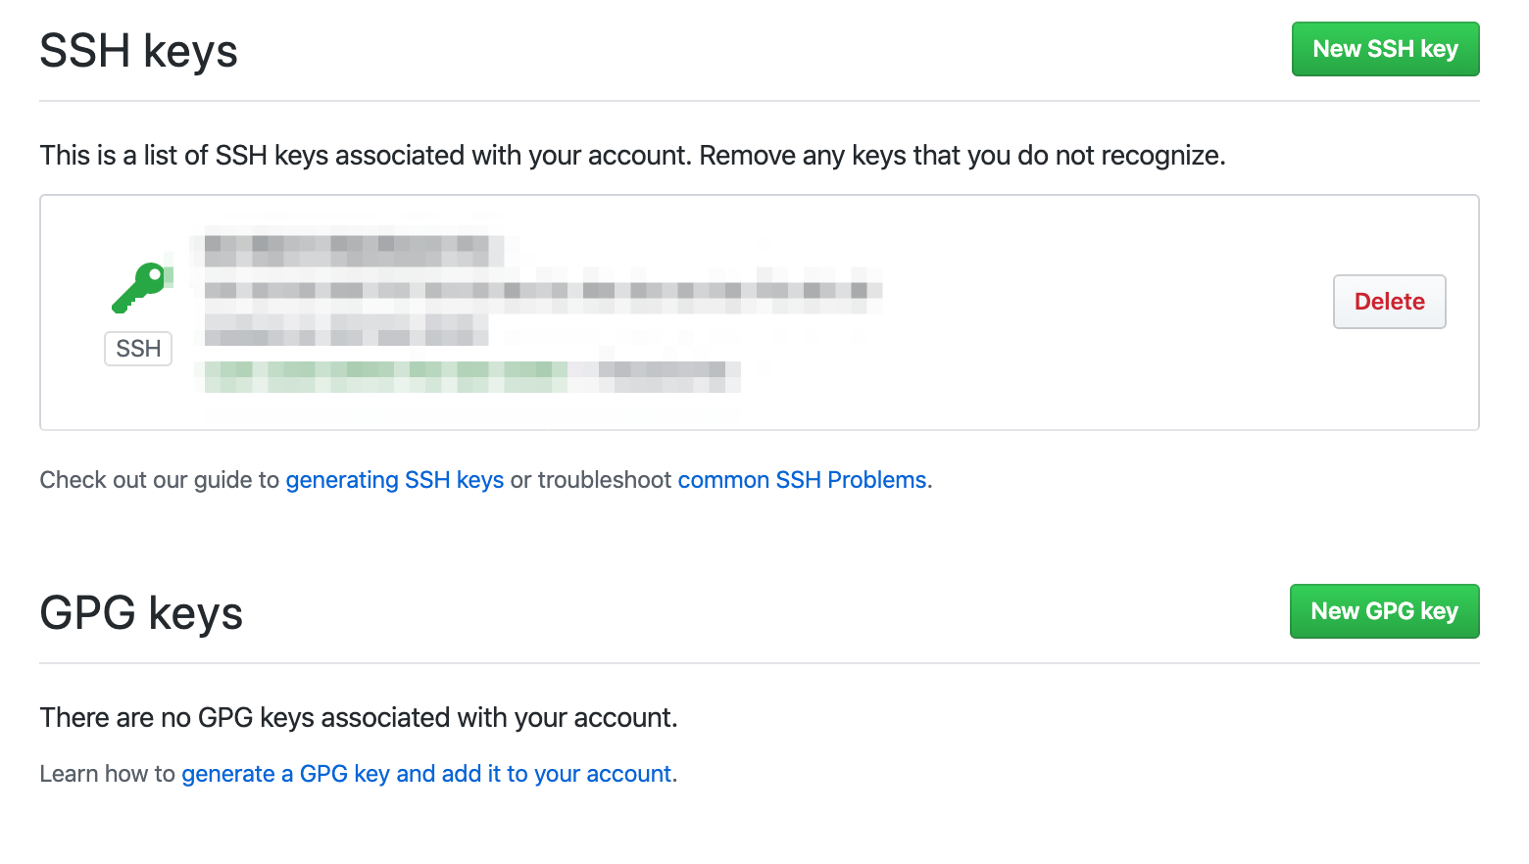Viewport: 1529px width, 864px height.
Task: Click the New GPG key button
Action: [1384, 610]
